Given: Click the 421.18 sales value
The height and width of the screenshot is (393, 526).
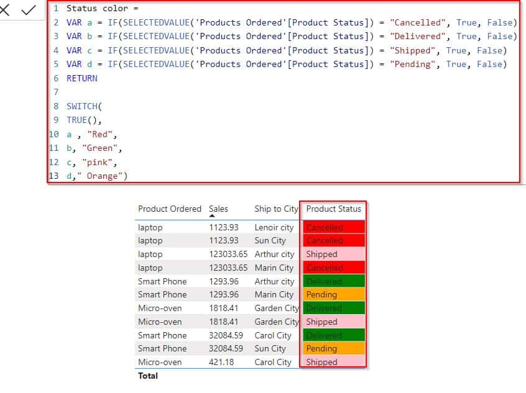Looking at the screenshot, I should coord(221,362).
